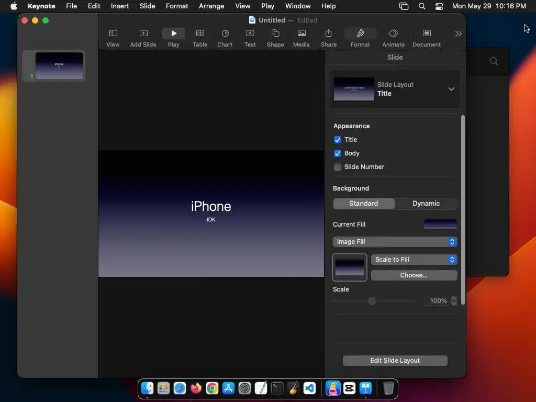
Task: Open the Apple menu
Action: point(14,6)
